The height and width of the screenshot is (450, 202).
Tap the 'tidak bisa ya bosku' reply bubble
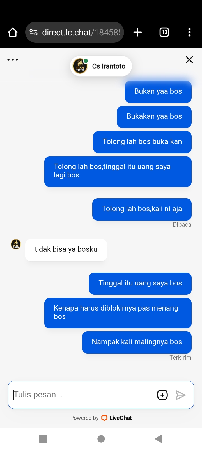[66, 250]
